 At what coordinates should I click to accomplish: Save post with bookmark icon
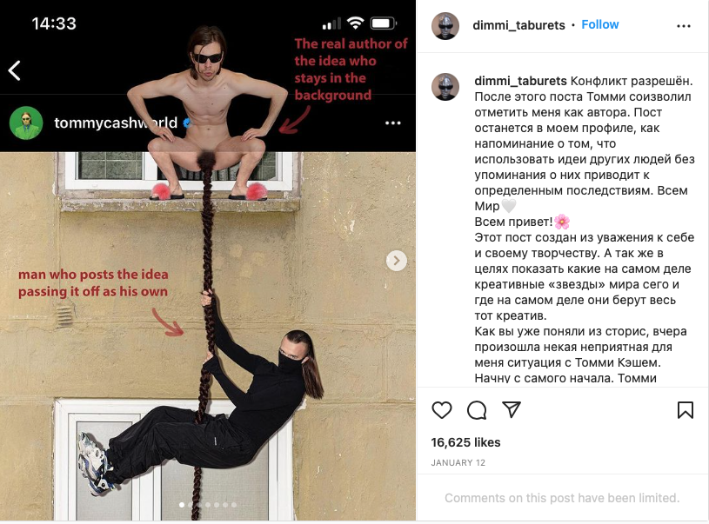(x=685, y=409)
